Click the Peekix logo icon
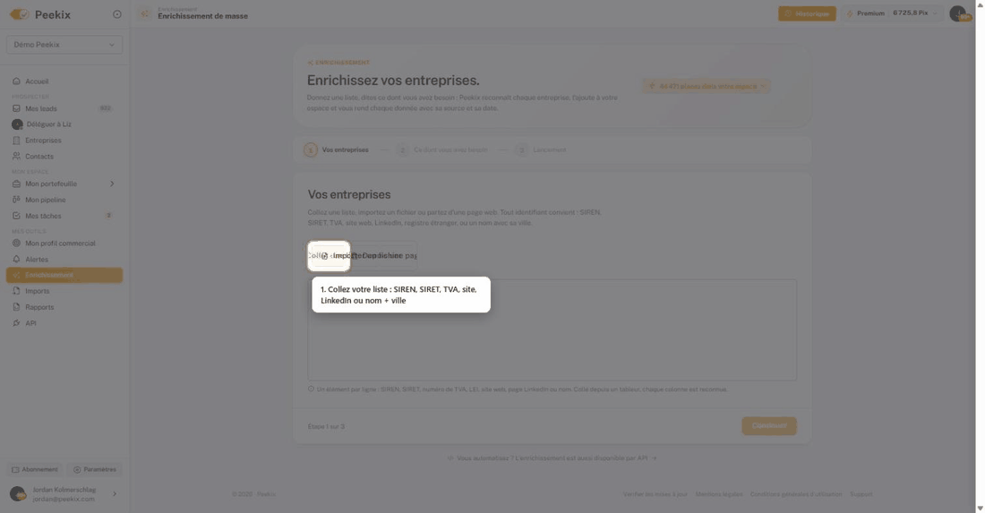The width and height of the screenshot is (985, 513). pyautogui.click(x=20, y=13)
